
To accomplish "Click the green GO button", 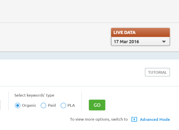I will pos(97,105).
